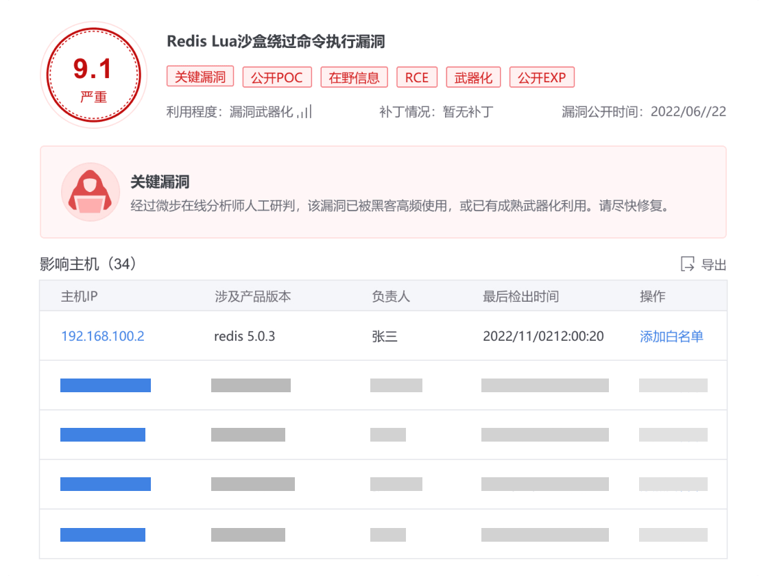768x576 pixels.
Task: Open host IP link 192.168.100.2
Action: tap(103, 336)
